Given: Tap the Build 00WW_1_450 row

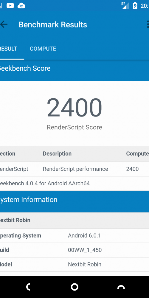Looking at the screenshot, I should 74,250.
